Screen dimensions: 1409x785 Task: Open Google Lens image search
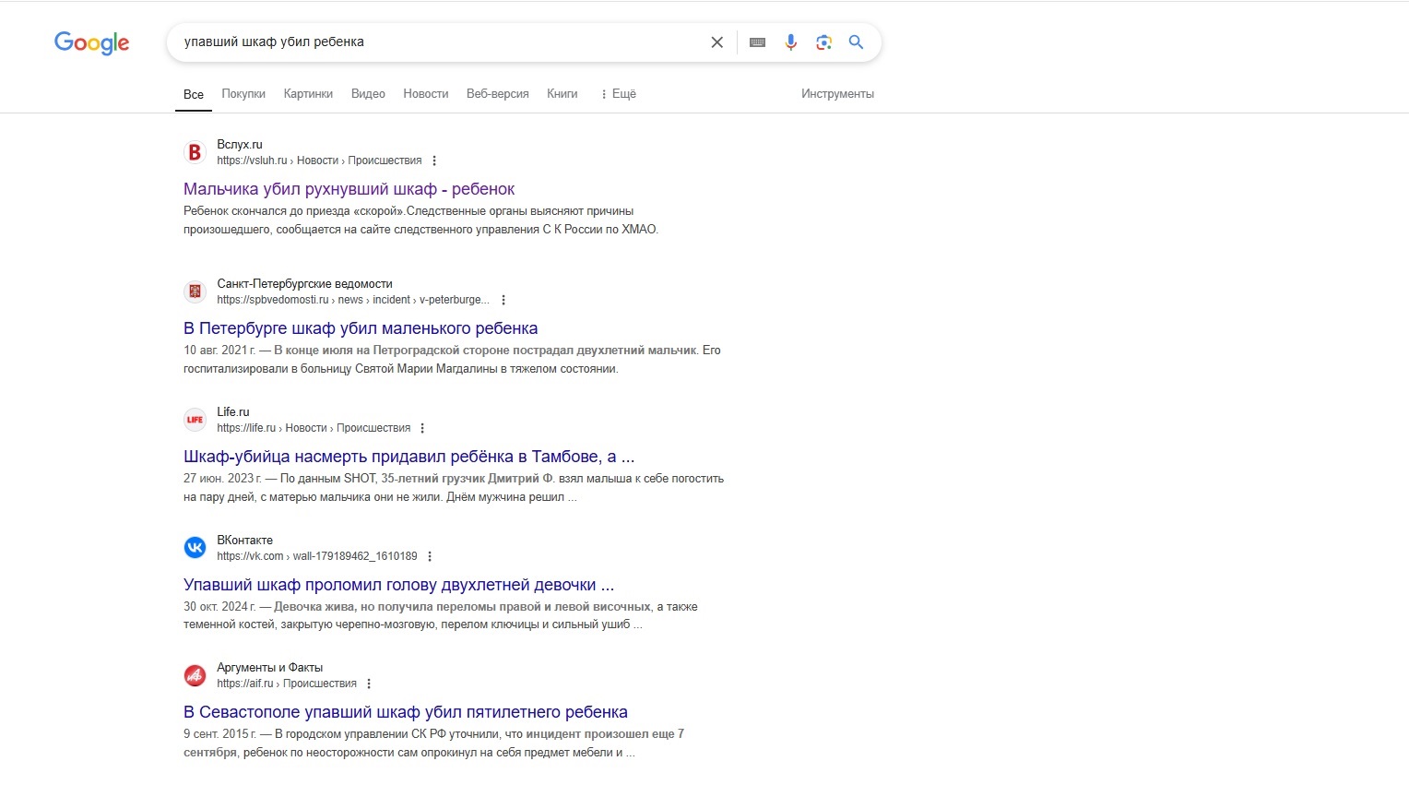(823, 42)
